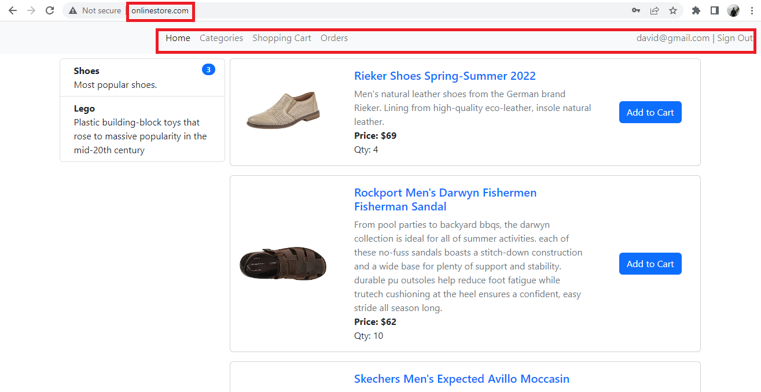This screenshot has width=761, height=392.
Task: Click the browser back arrow
Action: [12, 10]
